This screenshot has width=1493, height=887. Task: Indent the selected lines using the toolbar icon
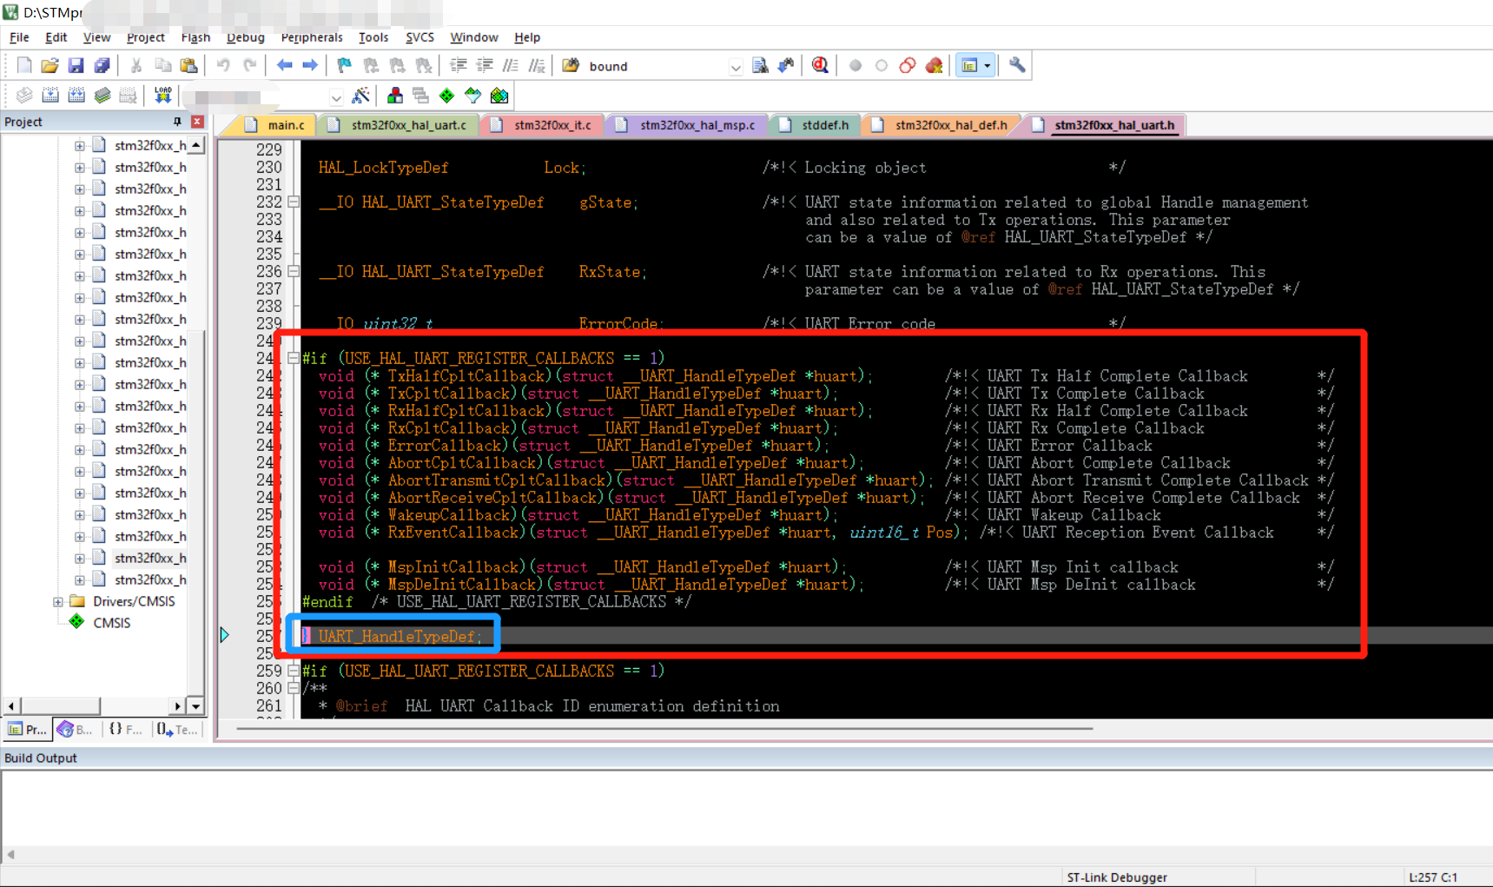point(459,65)
